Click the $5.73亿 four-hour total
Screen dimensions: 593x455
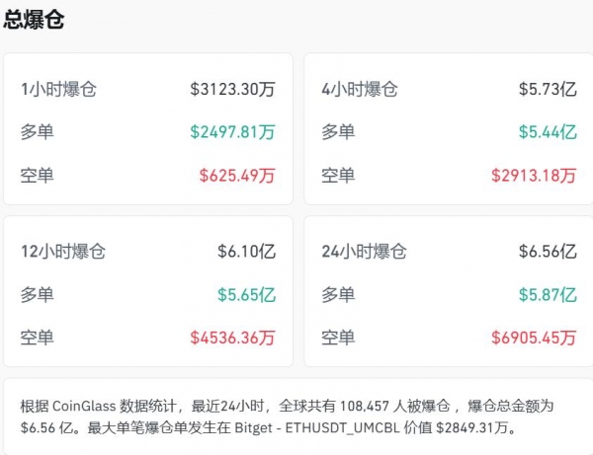[548, 90]
